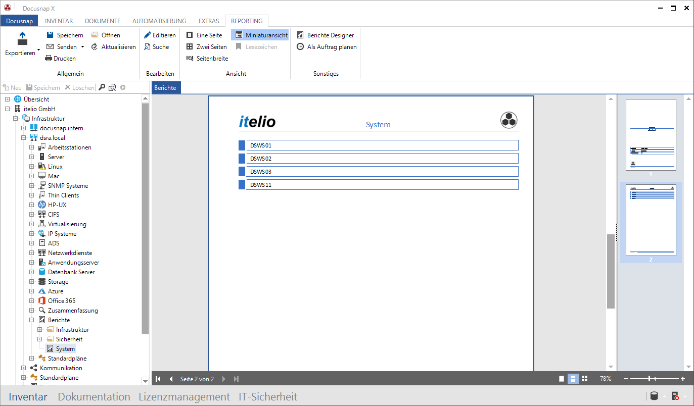Screen dimensions: 694x406
Task: Collapse the Infrastruktur node under itelio GmbH
Action: click(16, 119)
